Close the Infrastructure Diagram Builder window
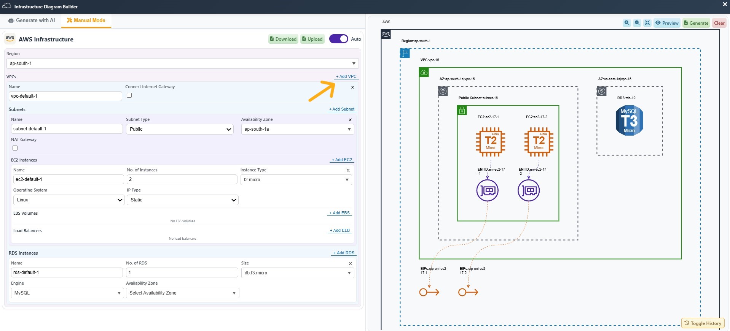Image resolution: width=730 pixels, height=331 pixels. pos(725,4)
